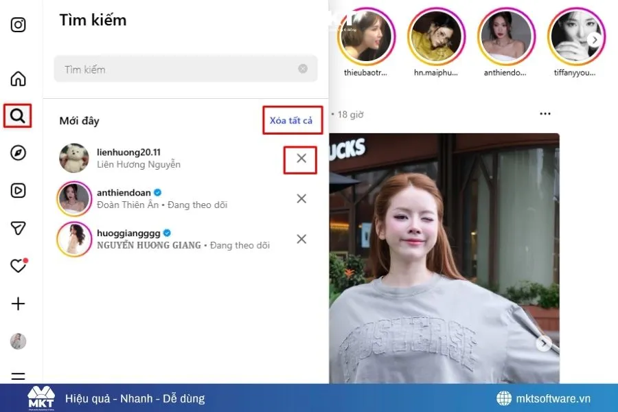The width and height of the screenshot is (618, 412).
Task: Remove anthiendoan from recent searches
Action: pos(301,198)
